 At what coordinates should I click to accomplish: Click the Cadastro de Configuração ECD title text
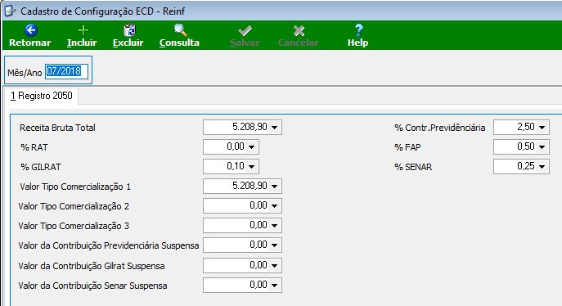(102, 11)
